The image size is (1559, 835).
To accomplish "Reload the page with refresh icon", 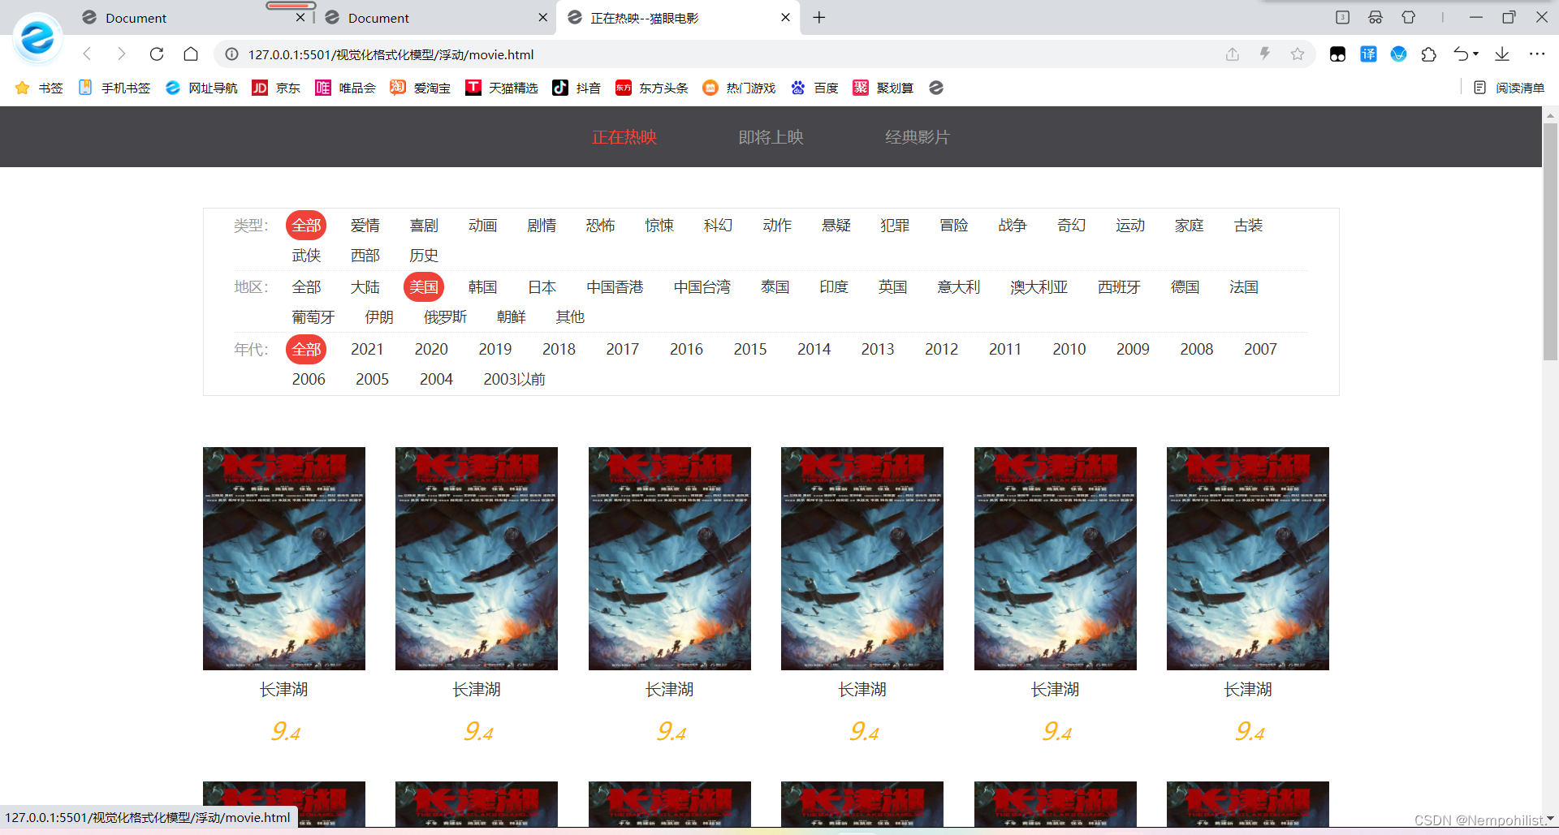I will [x=157, y=54].
